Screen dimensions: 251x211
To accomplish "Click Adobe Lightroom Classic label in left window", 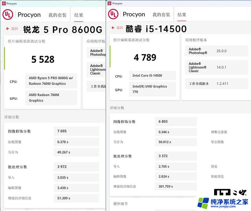I will 98,69.
